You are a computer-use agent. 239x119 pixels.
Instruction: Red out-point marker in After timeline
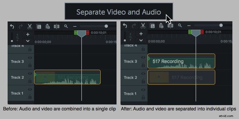pyautogui.click(x=202, y=32)
